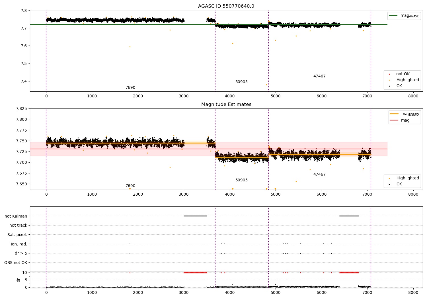Viewport: 427px width, 299px height.
Task: Select the 'Sat. pixel.' row label
Action: pos(17,235)
